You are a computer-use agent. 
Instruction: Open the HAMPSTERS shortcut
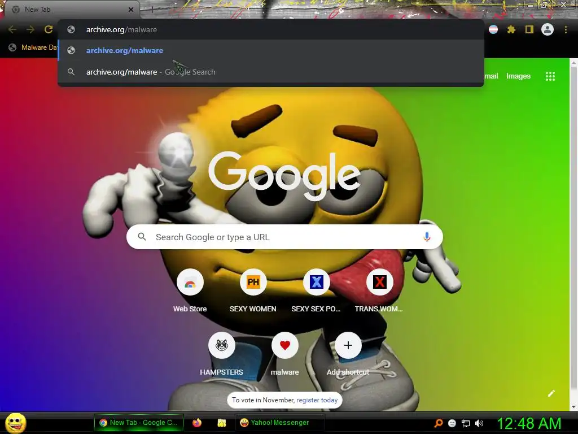tap(221, 354)
